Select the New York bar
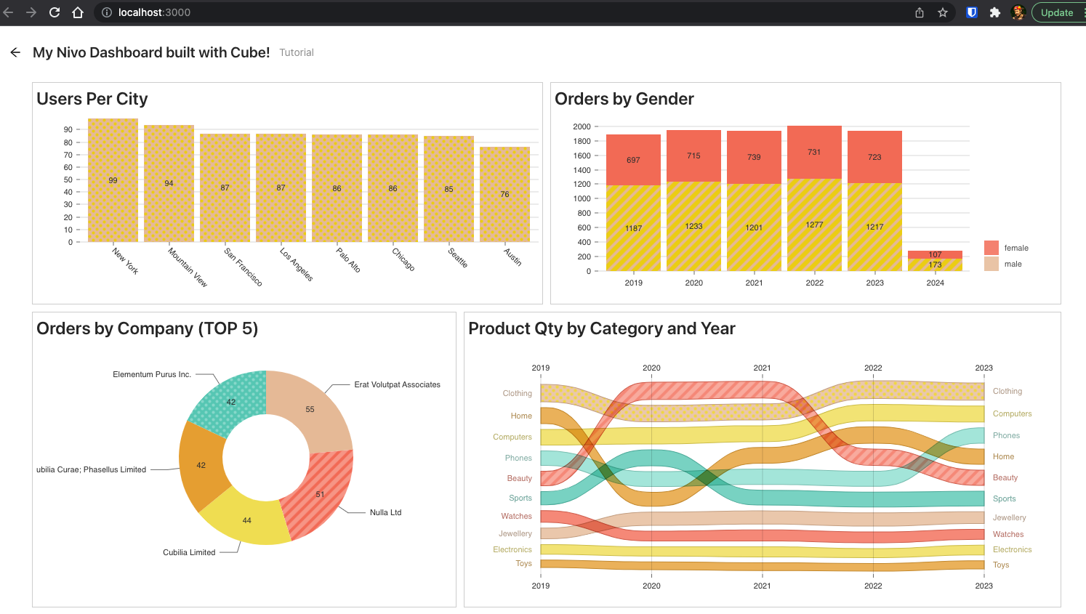 click(113, 180)
